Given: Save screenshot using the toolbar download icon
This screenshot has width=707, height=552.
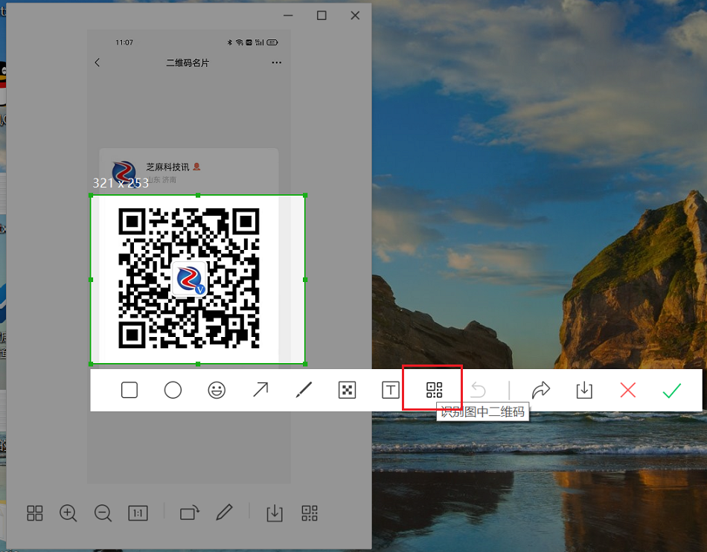Looking at the screenshot, I should [x=584, y=390].
